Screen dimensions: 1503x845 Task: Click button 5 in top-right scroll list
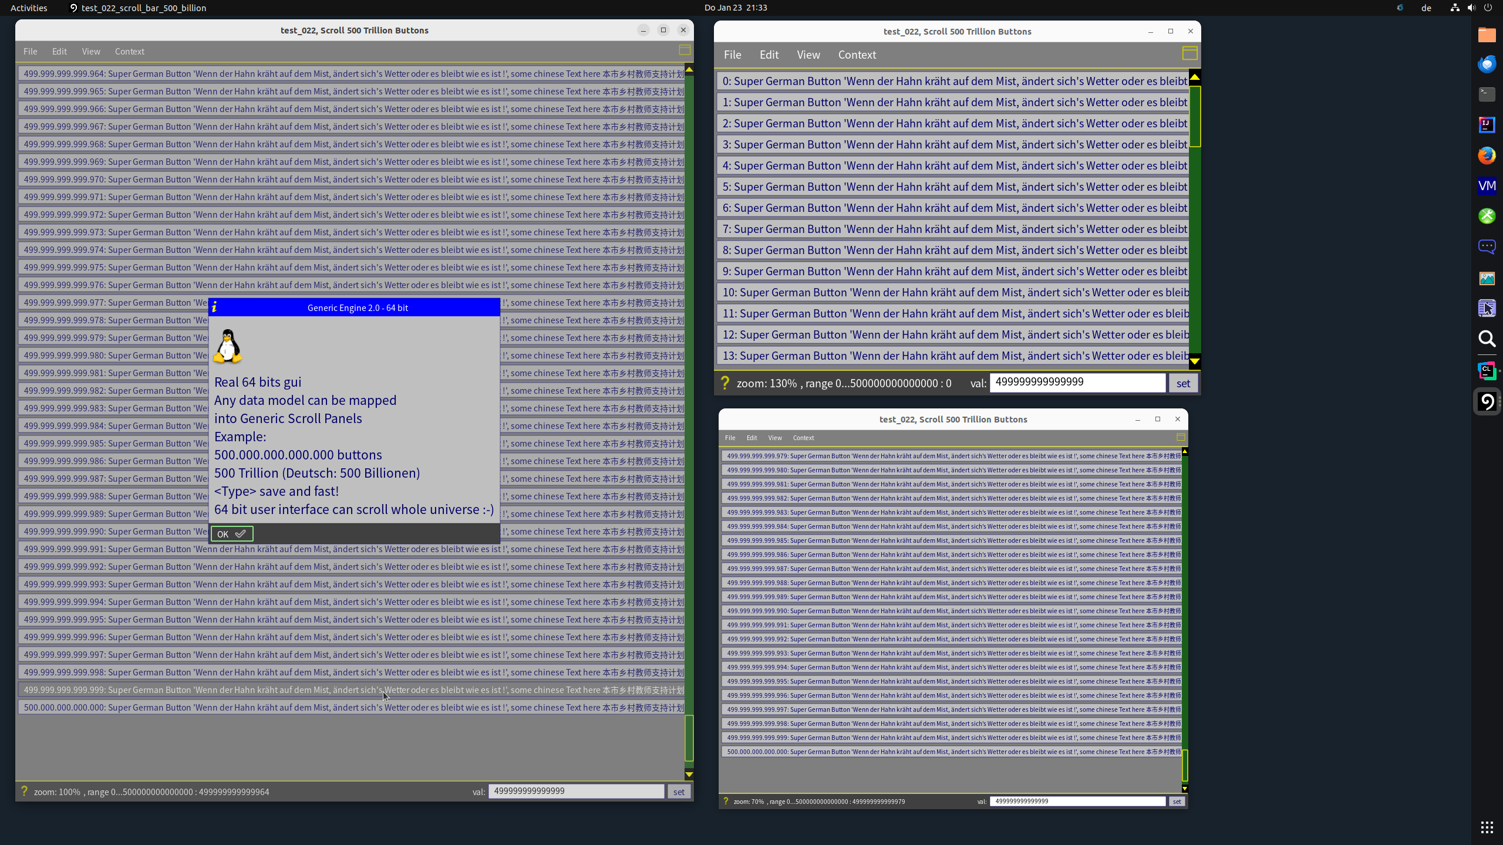(x=952, y=187)
